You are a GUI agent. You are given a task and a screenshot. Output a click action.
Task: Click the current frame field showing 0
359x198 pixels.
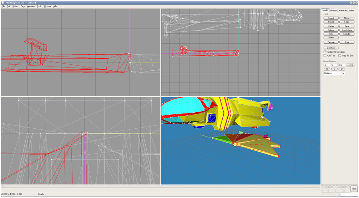coord(324,191)
